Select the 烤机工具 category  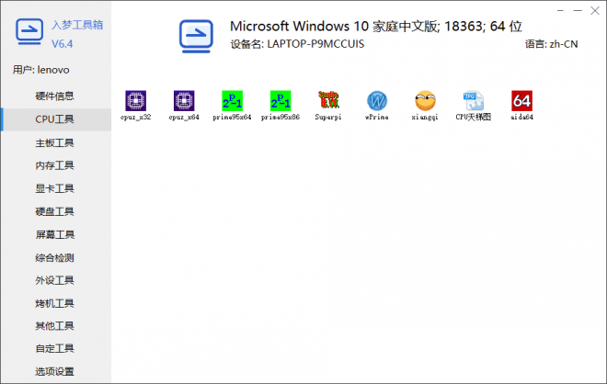tap(56, 303)
